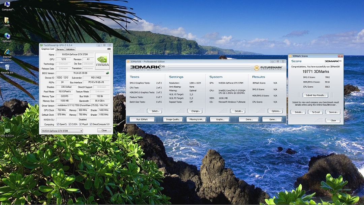
Task: Click the Bus Interface PCI-E x16 field
Action: (96, 82)
